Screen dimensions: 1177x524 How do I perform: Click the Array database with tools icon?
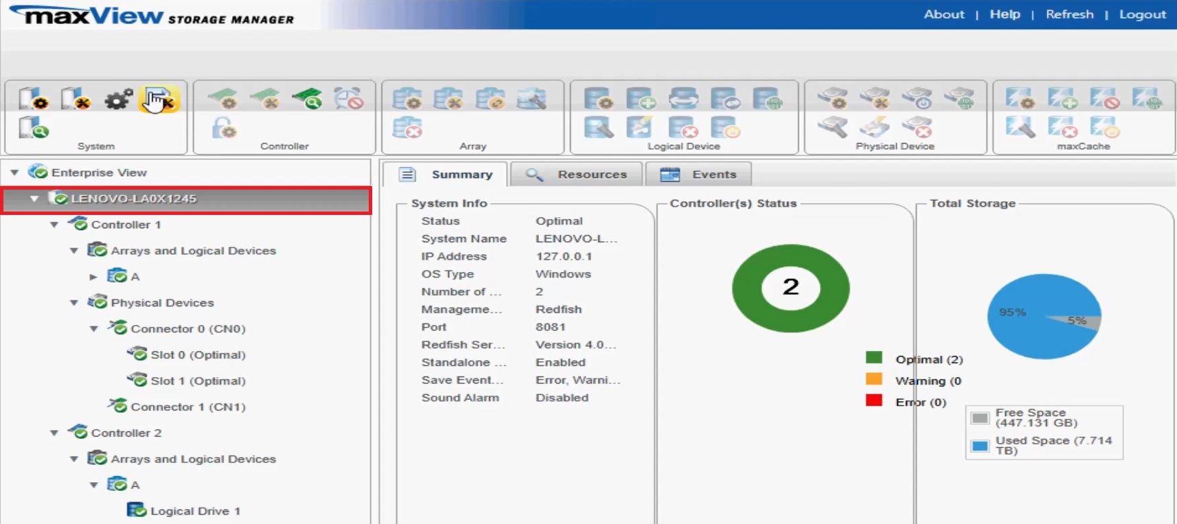click(x=448, y=99)
